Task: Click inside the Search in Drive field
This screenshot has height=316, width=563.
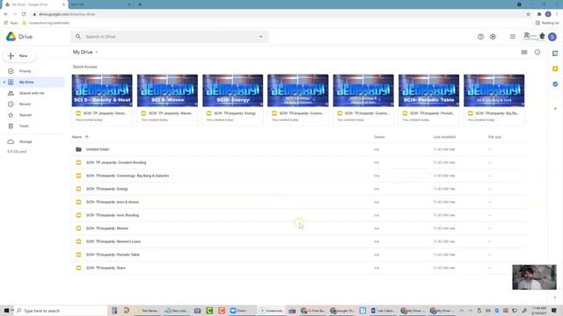Action: (169, 37)
